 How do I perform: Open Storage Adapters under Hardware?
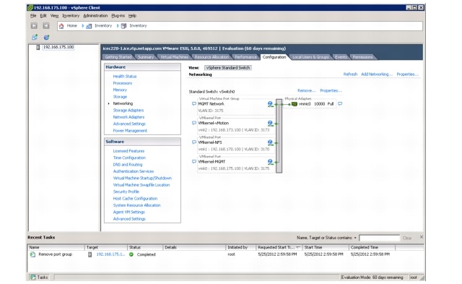[x=128, y=110]
